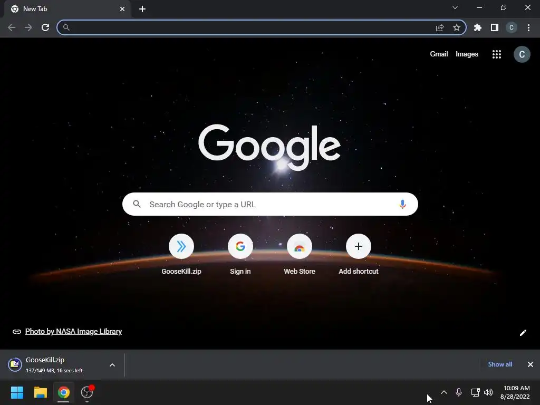Open the Google apps grid
Image resolution: width=540 pixels, height=405 pixels.
tap(497, 54)
